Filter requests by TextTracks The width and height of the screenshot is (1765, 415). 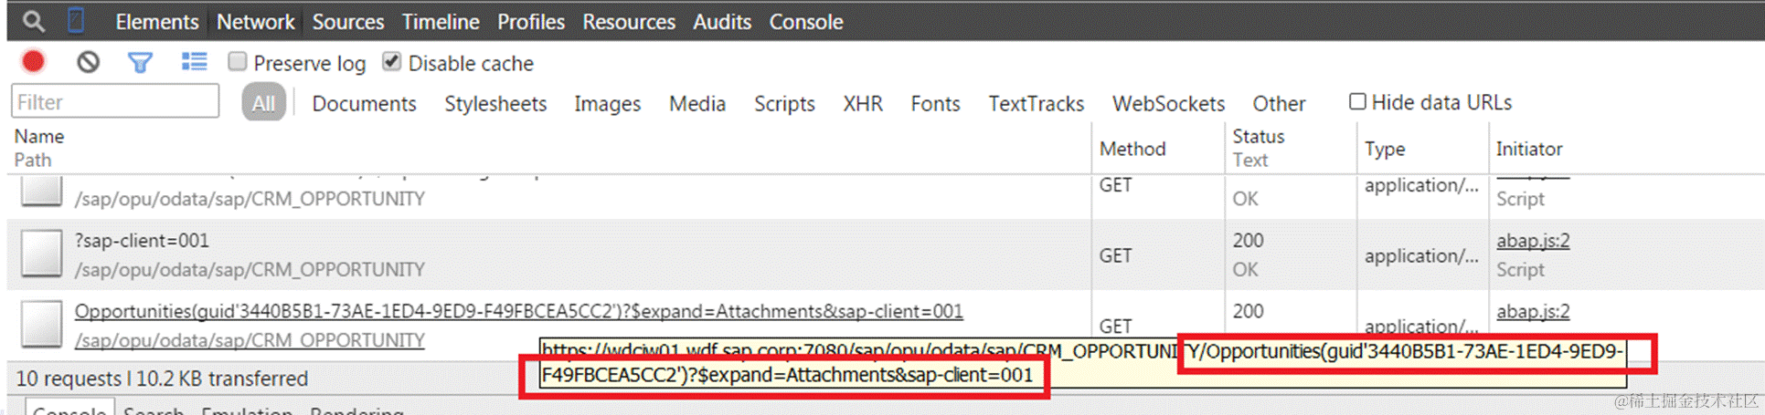pyautogui.click(x=1036, y=103)
